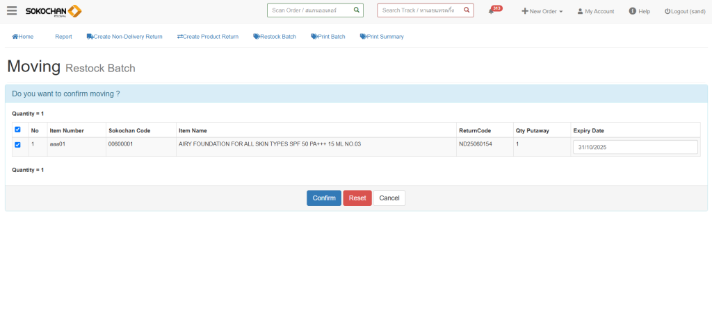Viewport: 712px width, 321px height.
Task: Click the Home house icon
Action: tap(15, 37)
